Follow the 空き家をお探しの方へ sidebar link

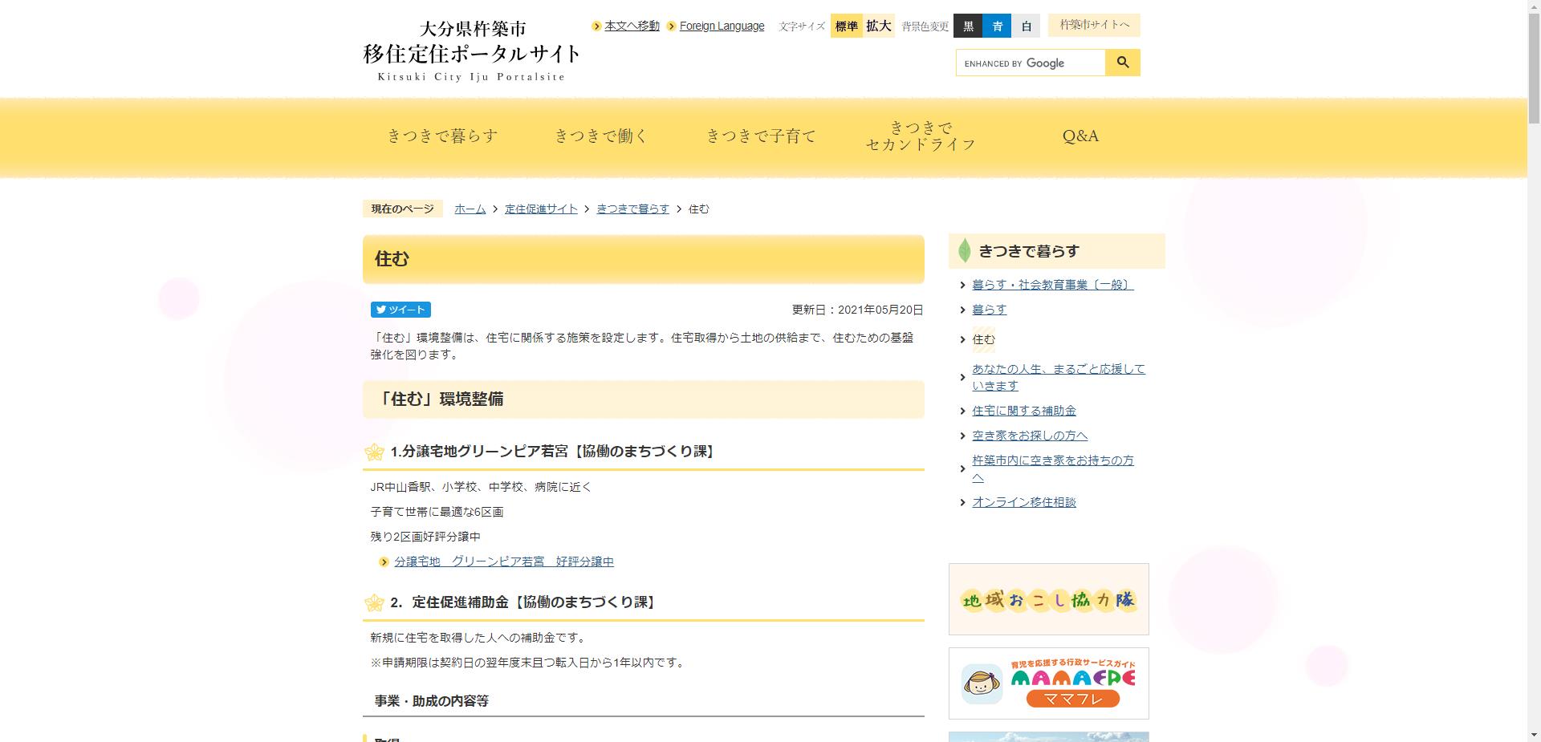click(1030, 436)
